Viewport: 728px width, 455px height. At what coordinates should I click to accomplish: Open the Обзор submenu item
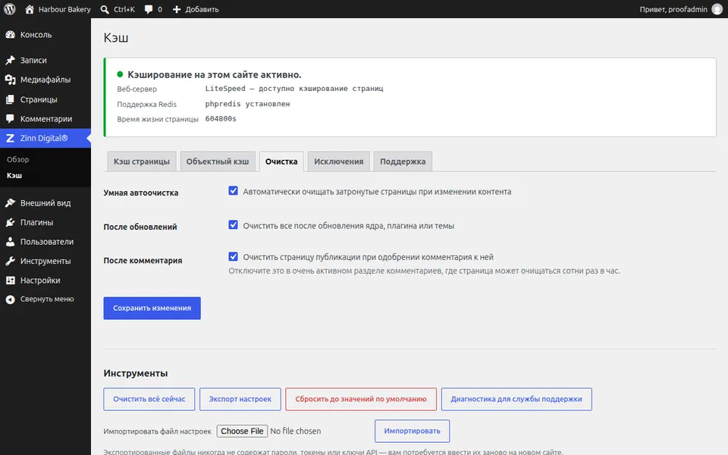tap(17, 160)
